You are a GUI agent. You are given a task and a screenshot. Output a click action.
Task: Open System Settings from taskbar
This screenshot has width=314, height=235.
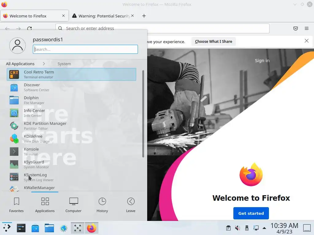(21, 228)
